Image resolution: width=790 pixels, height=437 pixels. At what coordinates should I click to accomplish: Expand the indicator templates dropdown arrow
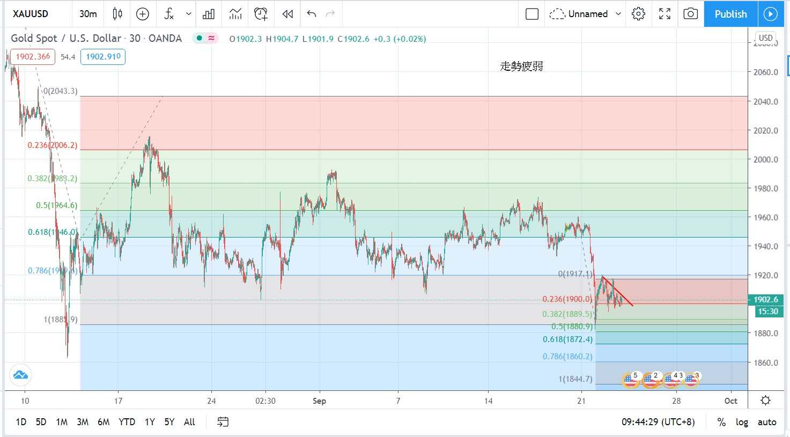188,14
